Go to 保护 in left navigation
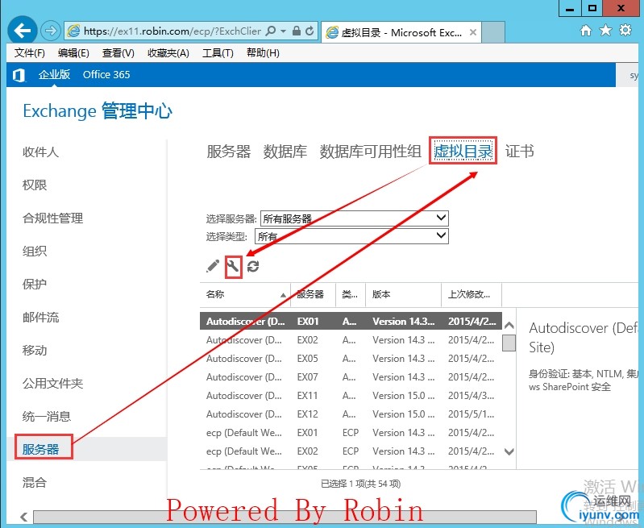This screenshot has width=644, height=528. tap(35, 285)
